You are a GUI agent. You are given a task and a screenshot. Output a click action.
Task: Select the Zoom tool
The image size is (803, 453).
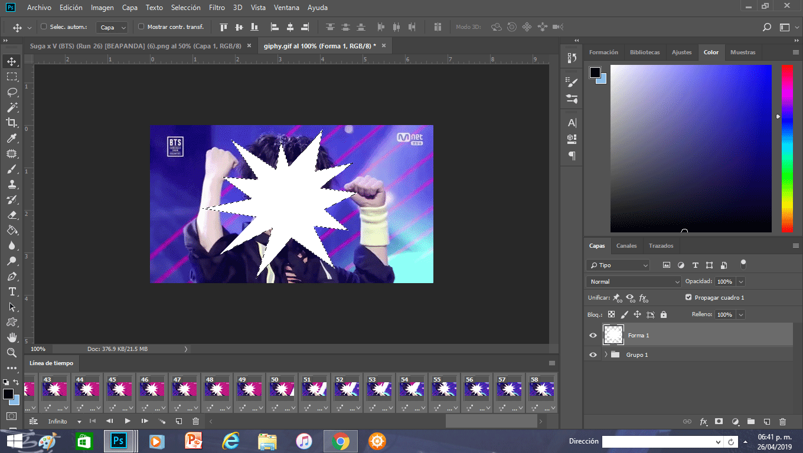pyautogui.click(x=11, y=353)
